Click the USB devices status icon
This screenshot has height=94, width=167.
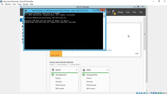tap(147, 93)
